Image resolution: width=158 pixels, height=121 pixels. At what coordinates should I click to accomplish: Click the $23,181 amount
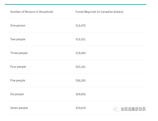(81, 67)
